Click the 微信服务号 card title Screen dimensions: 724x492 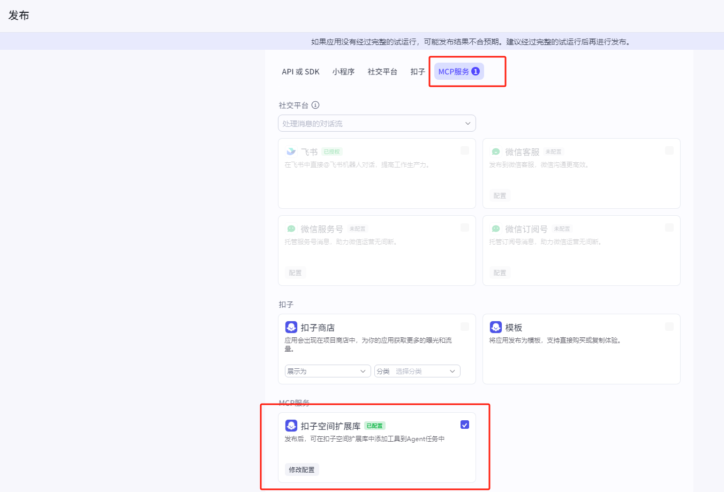(x=322, y=229)
